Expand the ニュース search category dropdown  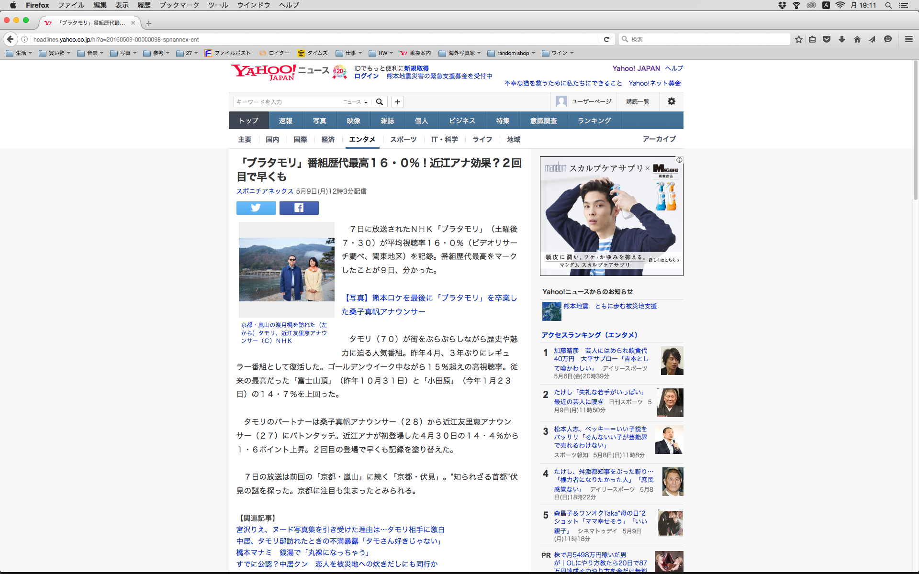coord(355,102)
